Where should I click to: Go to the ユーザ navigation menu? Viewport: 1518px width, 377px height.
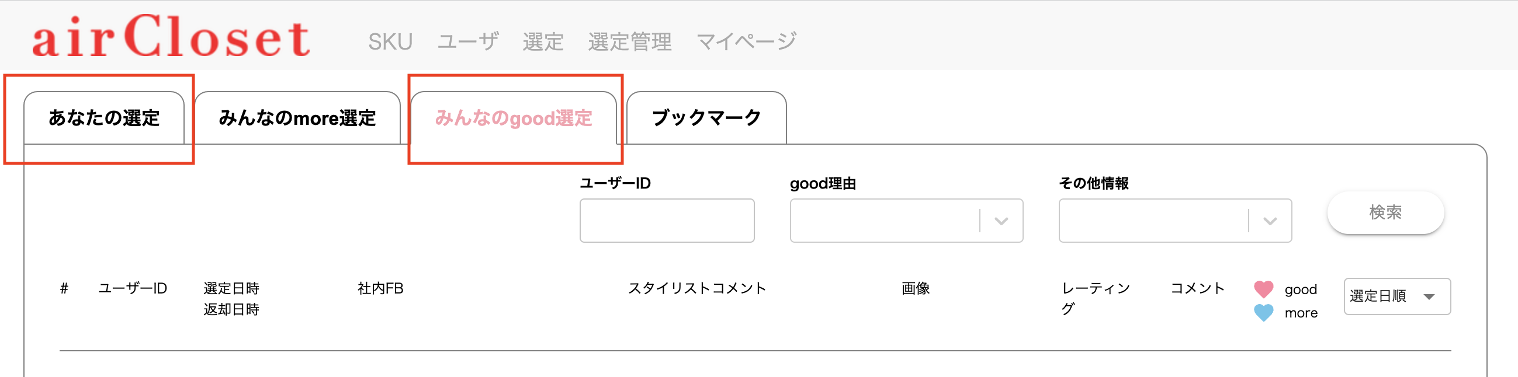click(x=468, y=42)
